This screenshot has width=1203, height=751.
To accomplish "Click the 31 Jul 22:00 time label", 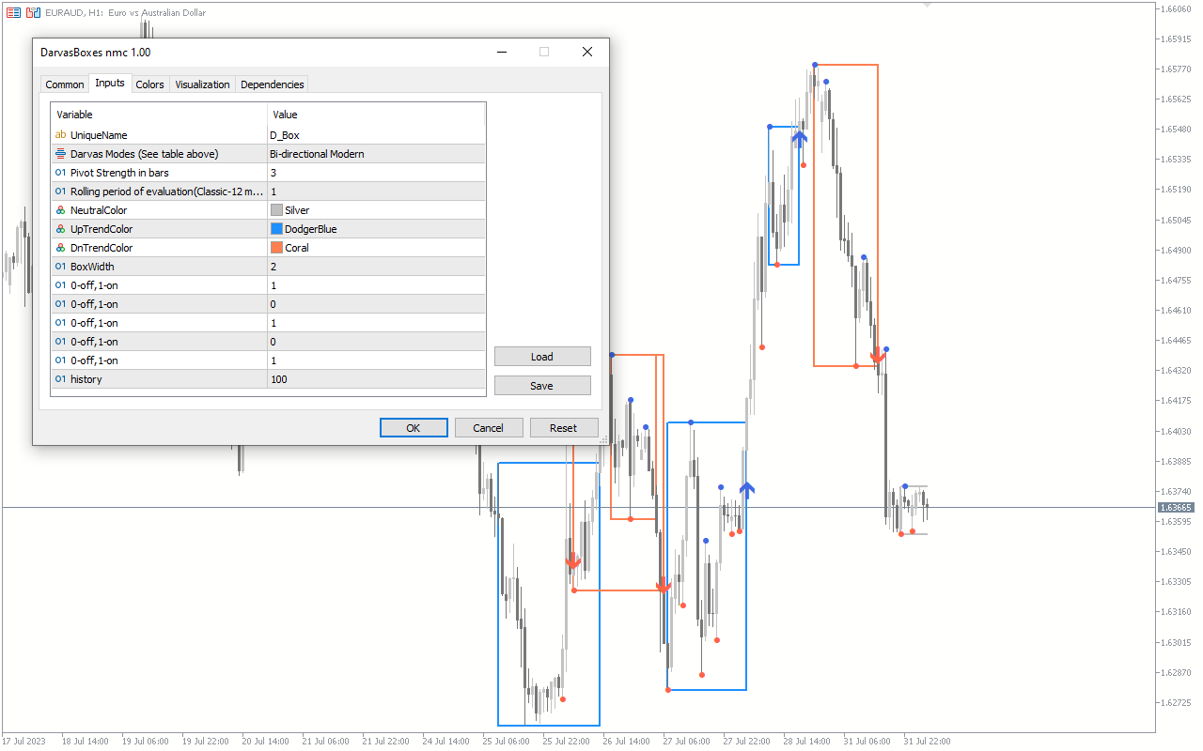I will click(x=927, y=741).
